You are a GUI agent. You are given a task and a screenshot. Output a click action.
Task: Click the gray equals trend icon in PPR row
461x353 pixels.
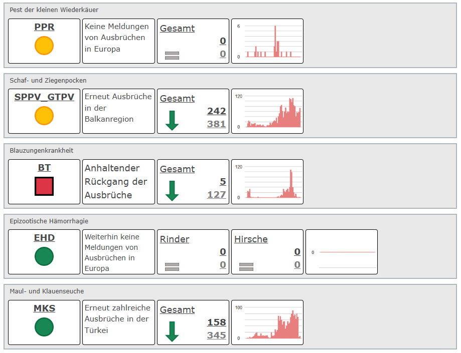tap(172, 55)
